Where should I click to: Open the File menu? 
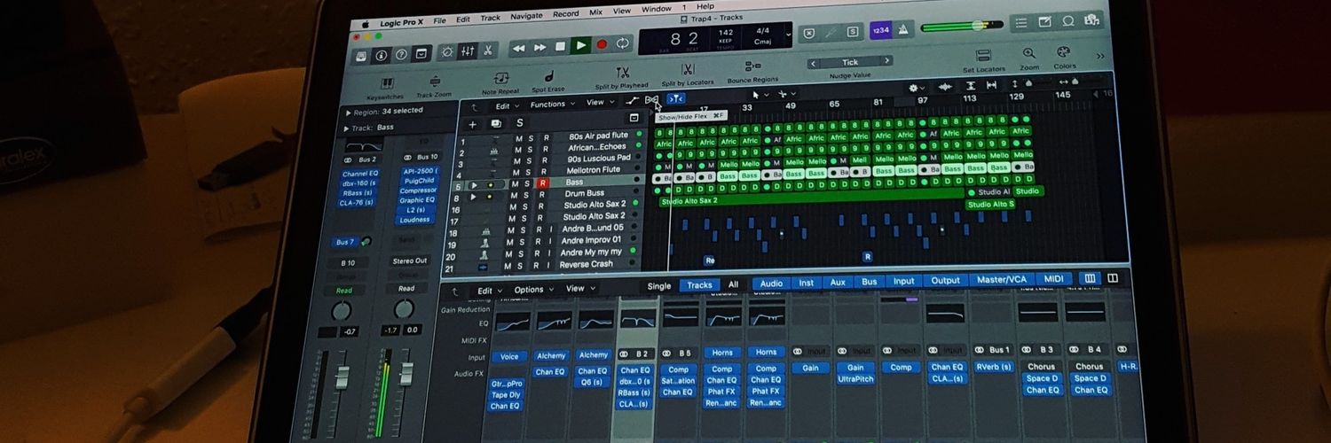pyautogui.click(x=439, y=20)
